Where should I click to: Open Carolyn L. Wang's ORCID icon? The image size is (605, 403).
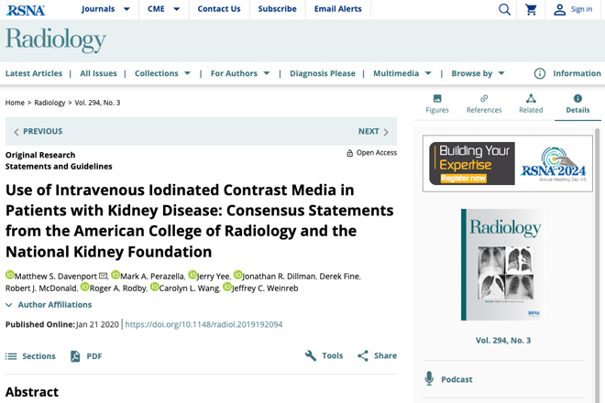click(154, 287)
